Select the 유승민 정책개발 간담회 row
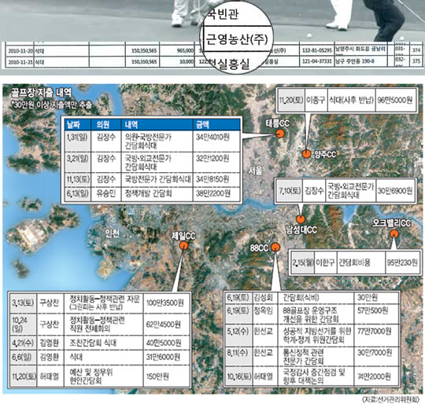This screenshot has height=404, width=425. tap(153, 194)
